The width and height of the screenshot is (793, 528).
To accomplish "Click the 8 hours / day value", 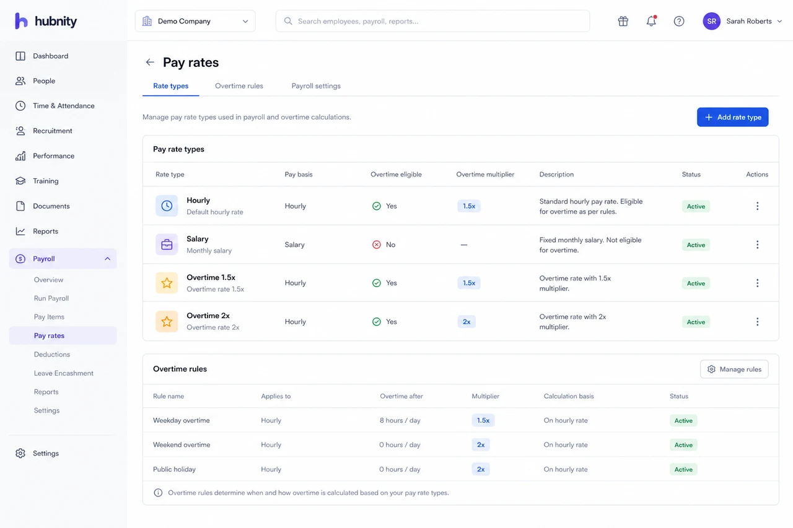I will (x=400, y=420).
